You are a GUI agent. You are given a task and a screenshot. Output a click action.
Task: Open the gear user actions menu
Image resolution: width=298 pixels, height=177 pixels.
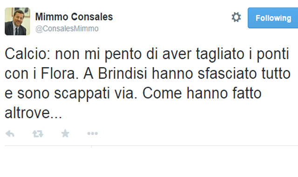click(236, 17)
